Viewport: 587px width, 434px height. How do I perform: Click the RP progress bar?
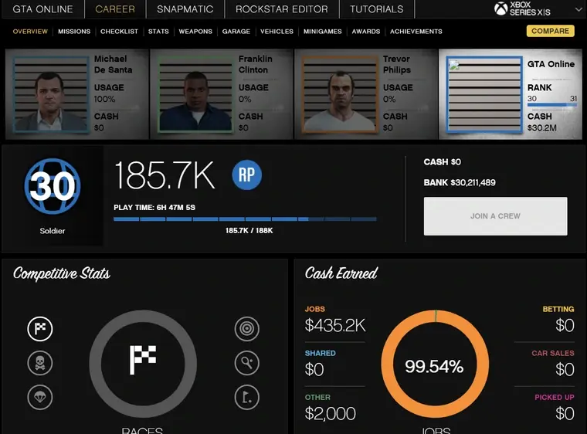point(245,219)
